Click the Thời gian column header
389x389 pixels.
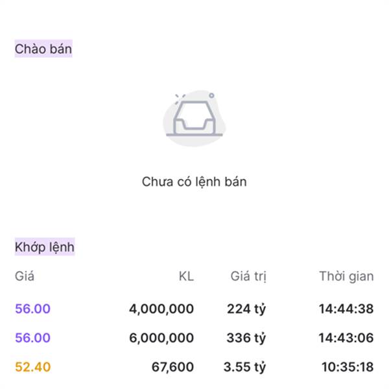pos(346,276)
